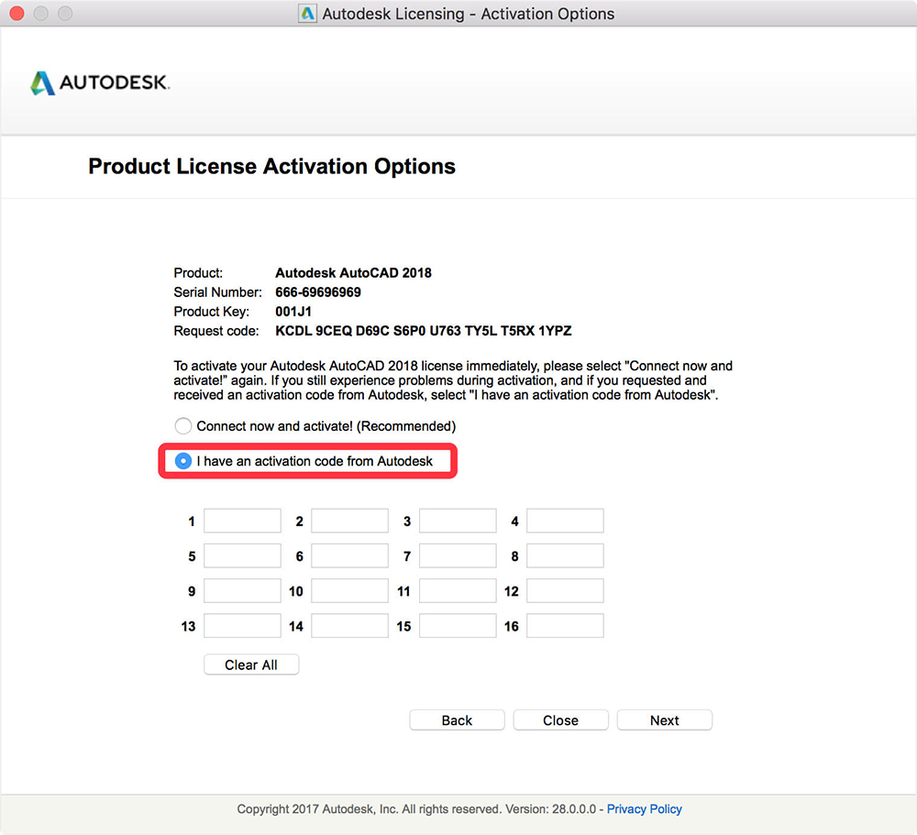Click activation code field 14

click(349, 626)
